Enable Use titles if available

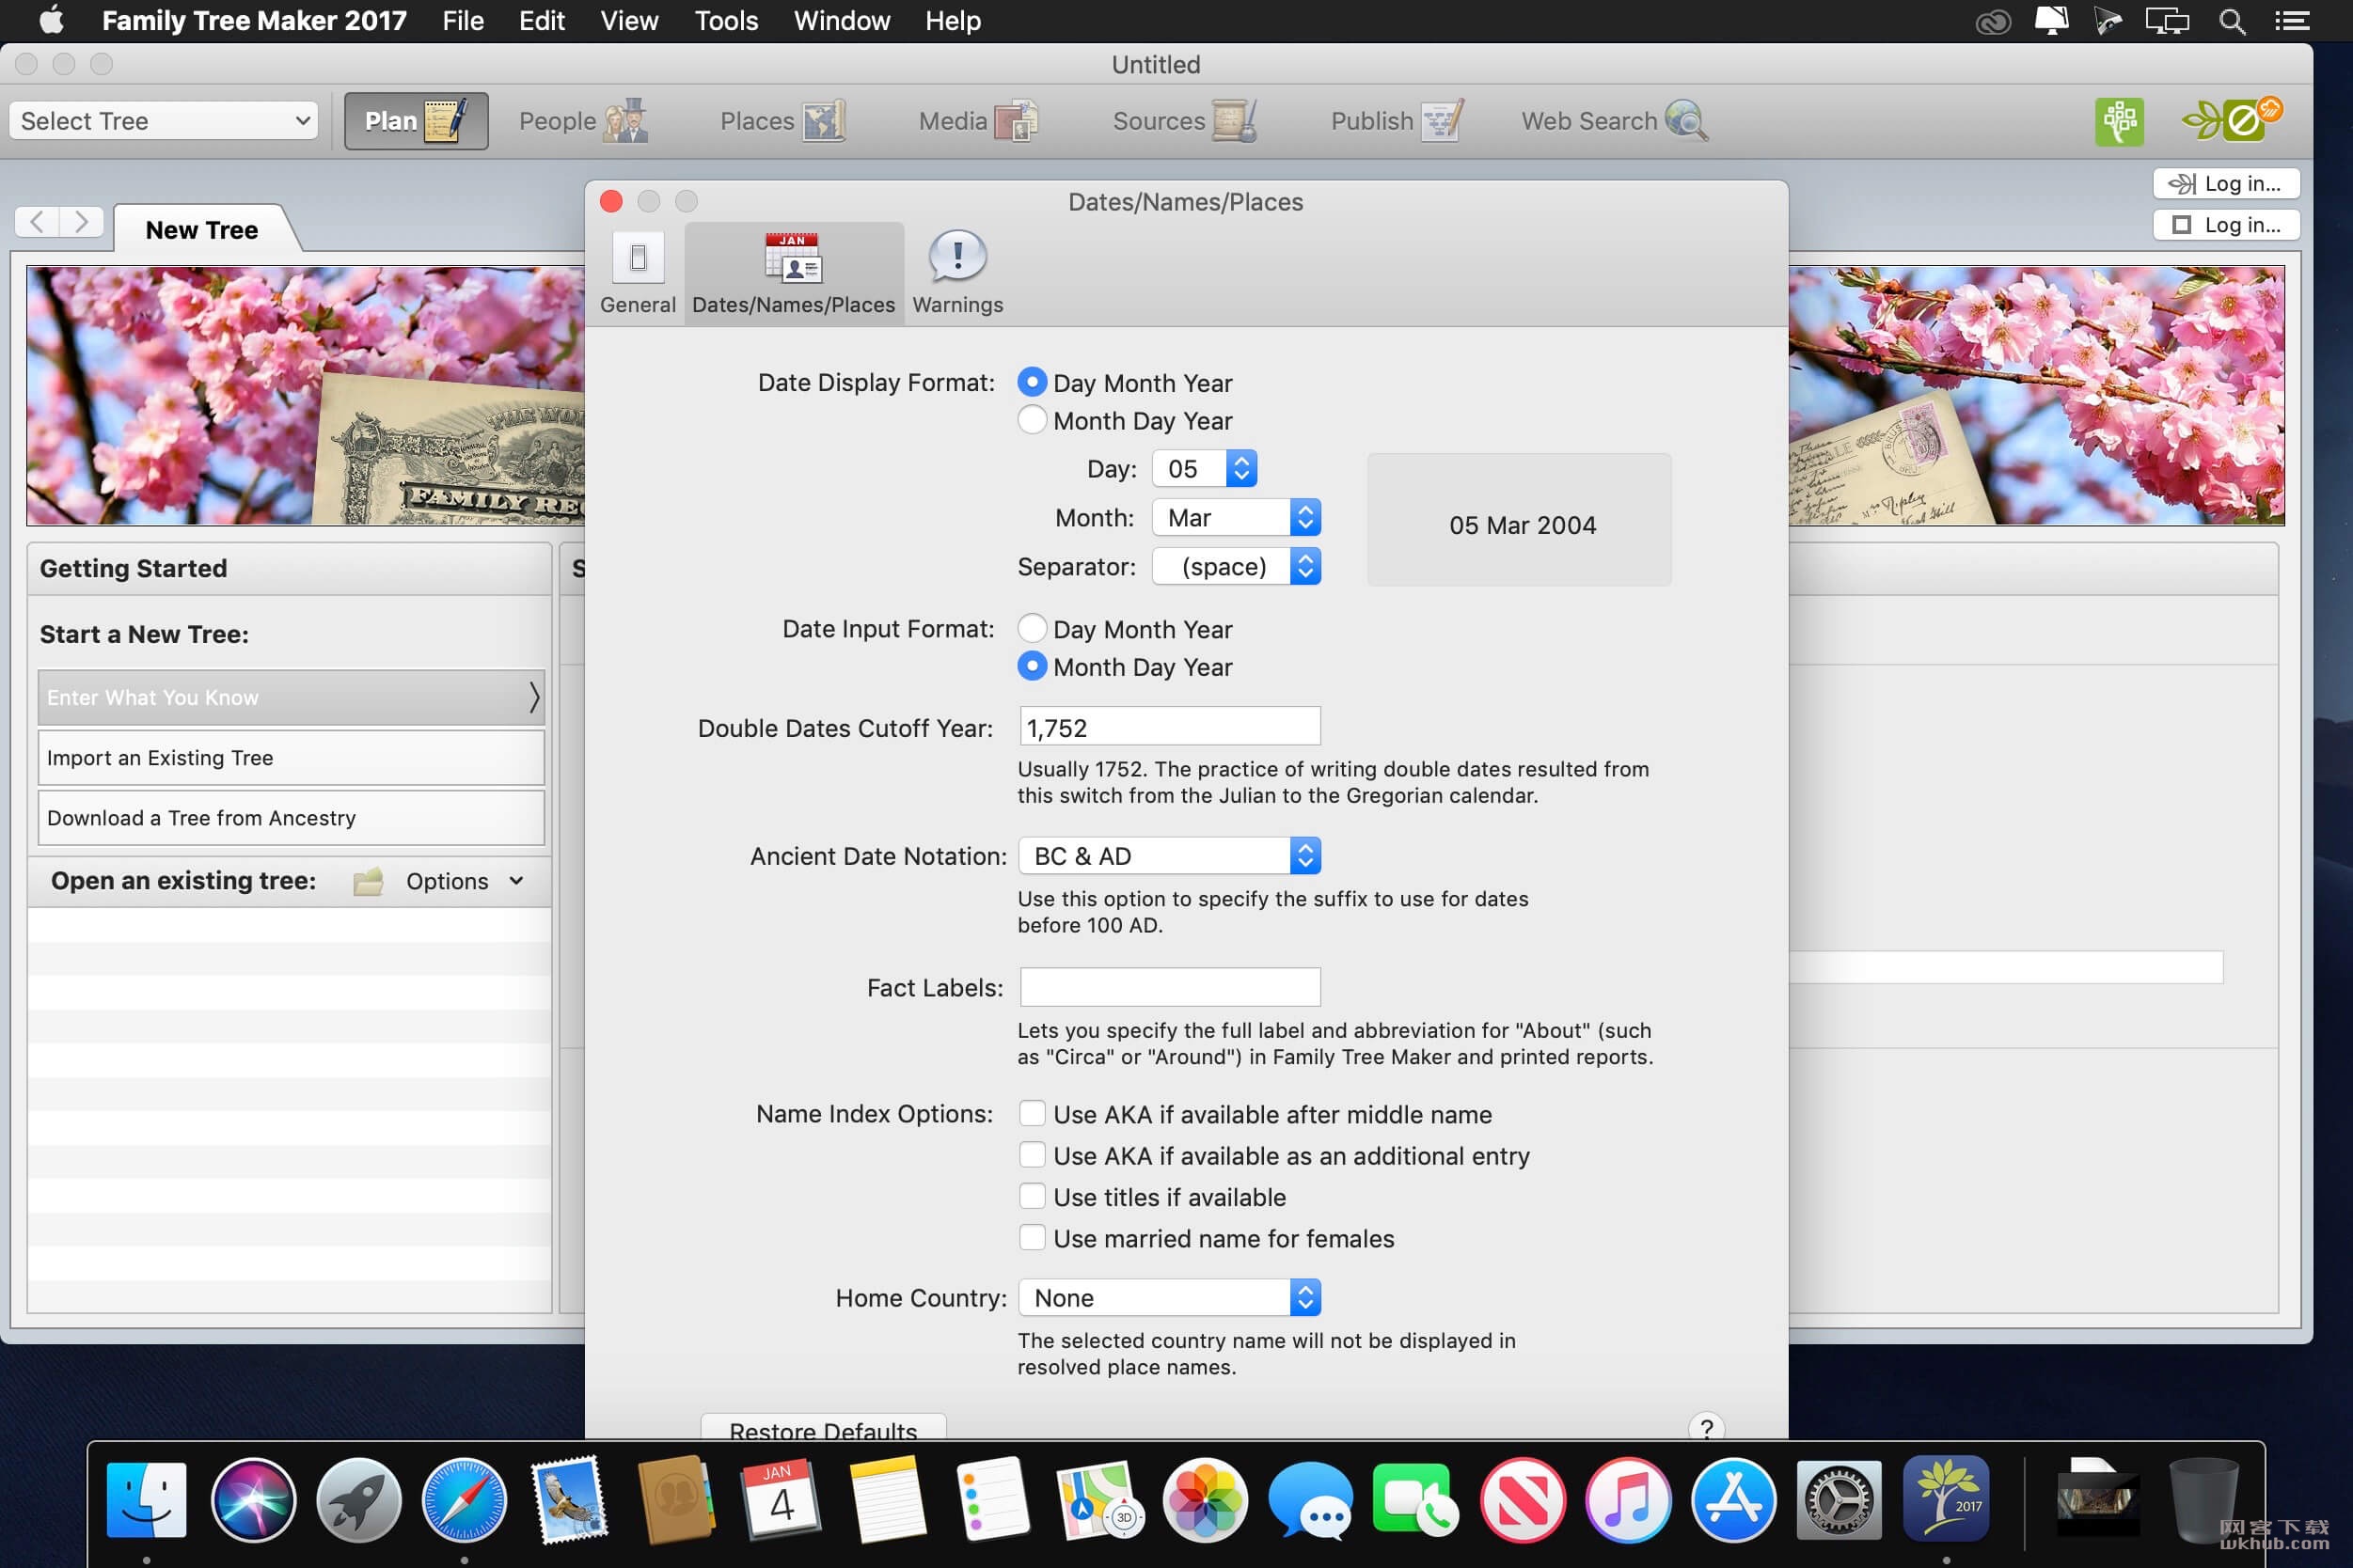point(1032,1197)
